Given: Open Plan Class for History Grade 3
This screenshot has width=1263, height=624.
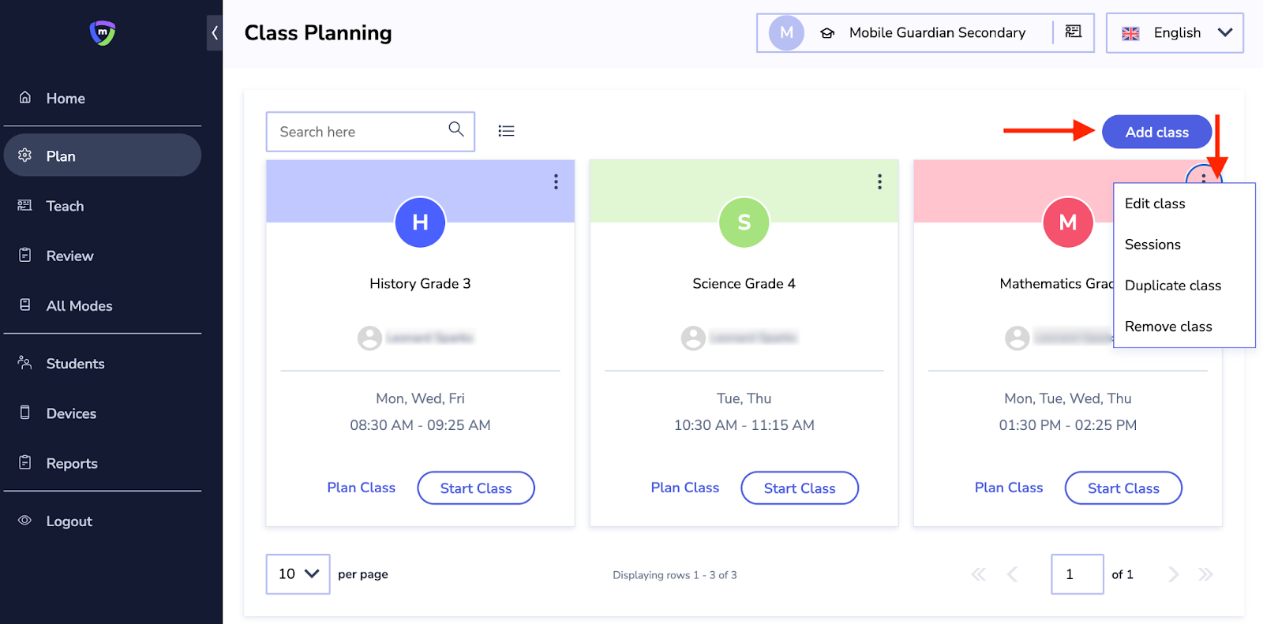Looking at the screenshot, I should click(x=361, y=488).
